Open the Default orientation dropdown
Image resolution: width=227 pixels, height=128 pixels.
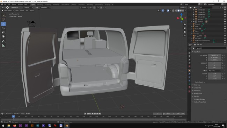click(x=27, y=8)
